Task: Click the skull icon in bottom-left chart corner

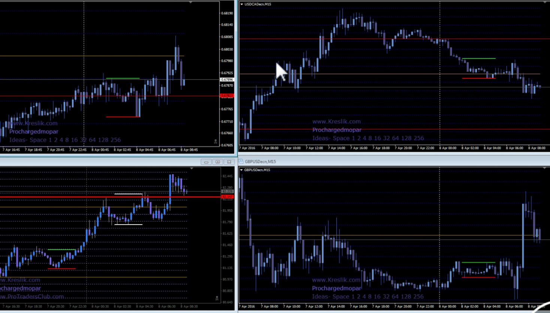Action: point(217,298)
